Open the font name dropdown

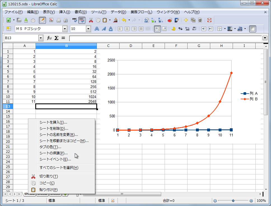tap(65, 29)
